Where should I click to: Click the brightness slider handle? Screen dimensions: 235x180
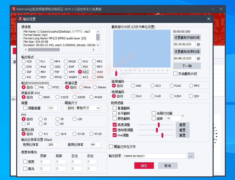click(159, 125)
